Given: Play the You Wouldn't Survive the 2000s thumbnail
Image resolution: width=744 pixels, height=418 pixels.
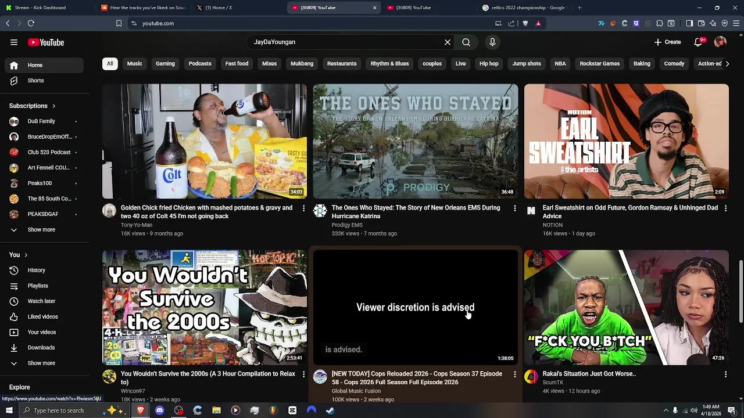Looking at the screenshot, I should click(205, 308).
